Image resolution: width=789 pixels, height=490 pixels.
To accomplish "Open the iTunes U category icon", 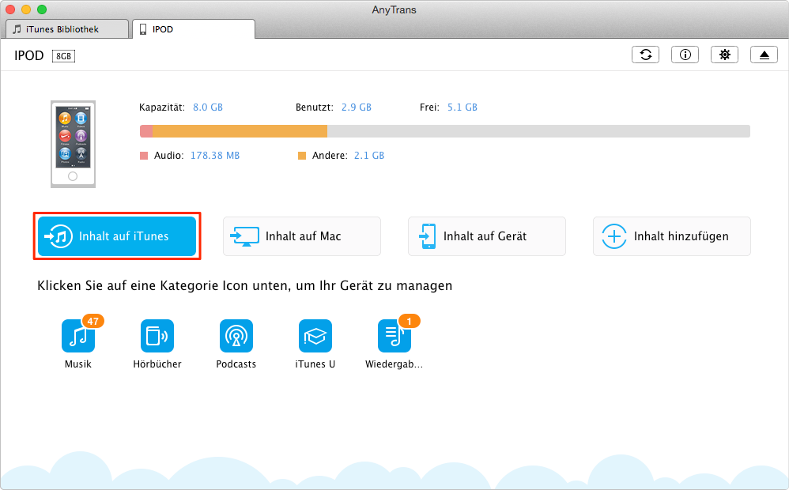I will pyautogui.click(x=315, y=336).
